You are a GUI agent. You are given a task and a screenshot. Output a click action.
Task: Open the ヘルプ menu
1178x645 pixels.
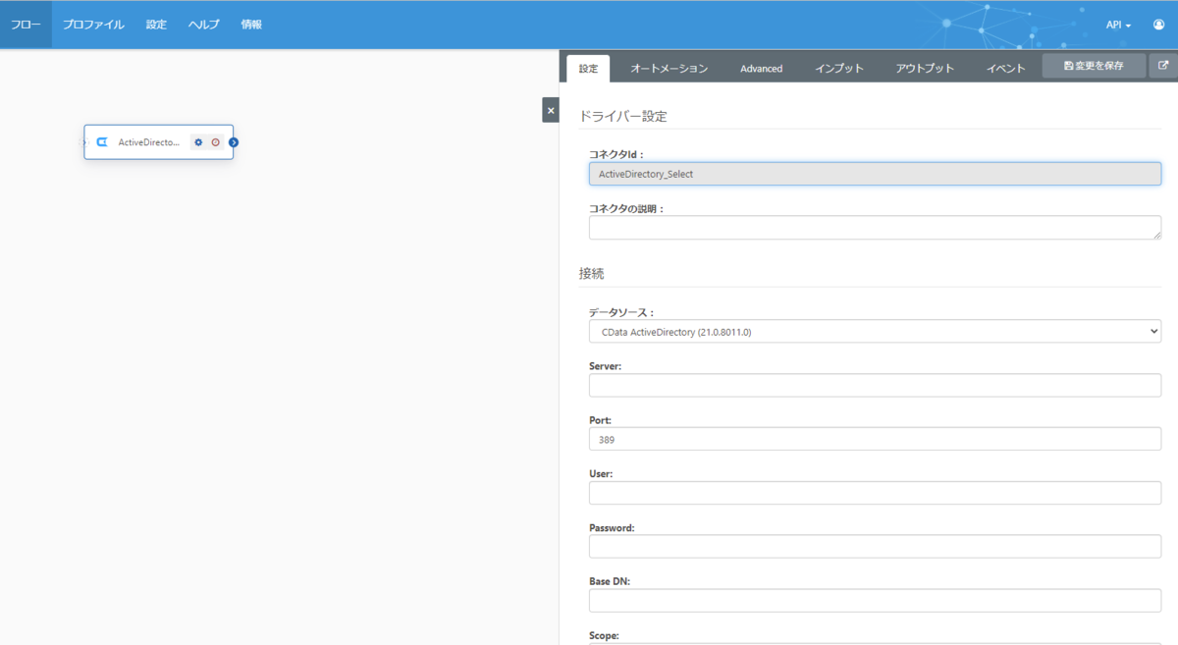point(204,25)
